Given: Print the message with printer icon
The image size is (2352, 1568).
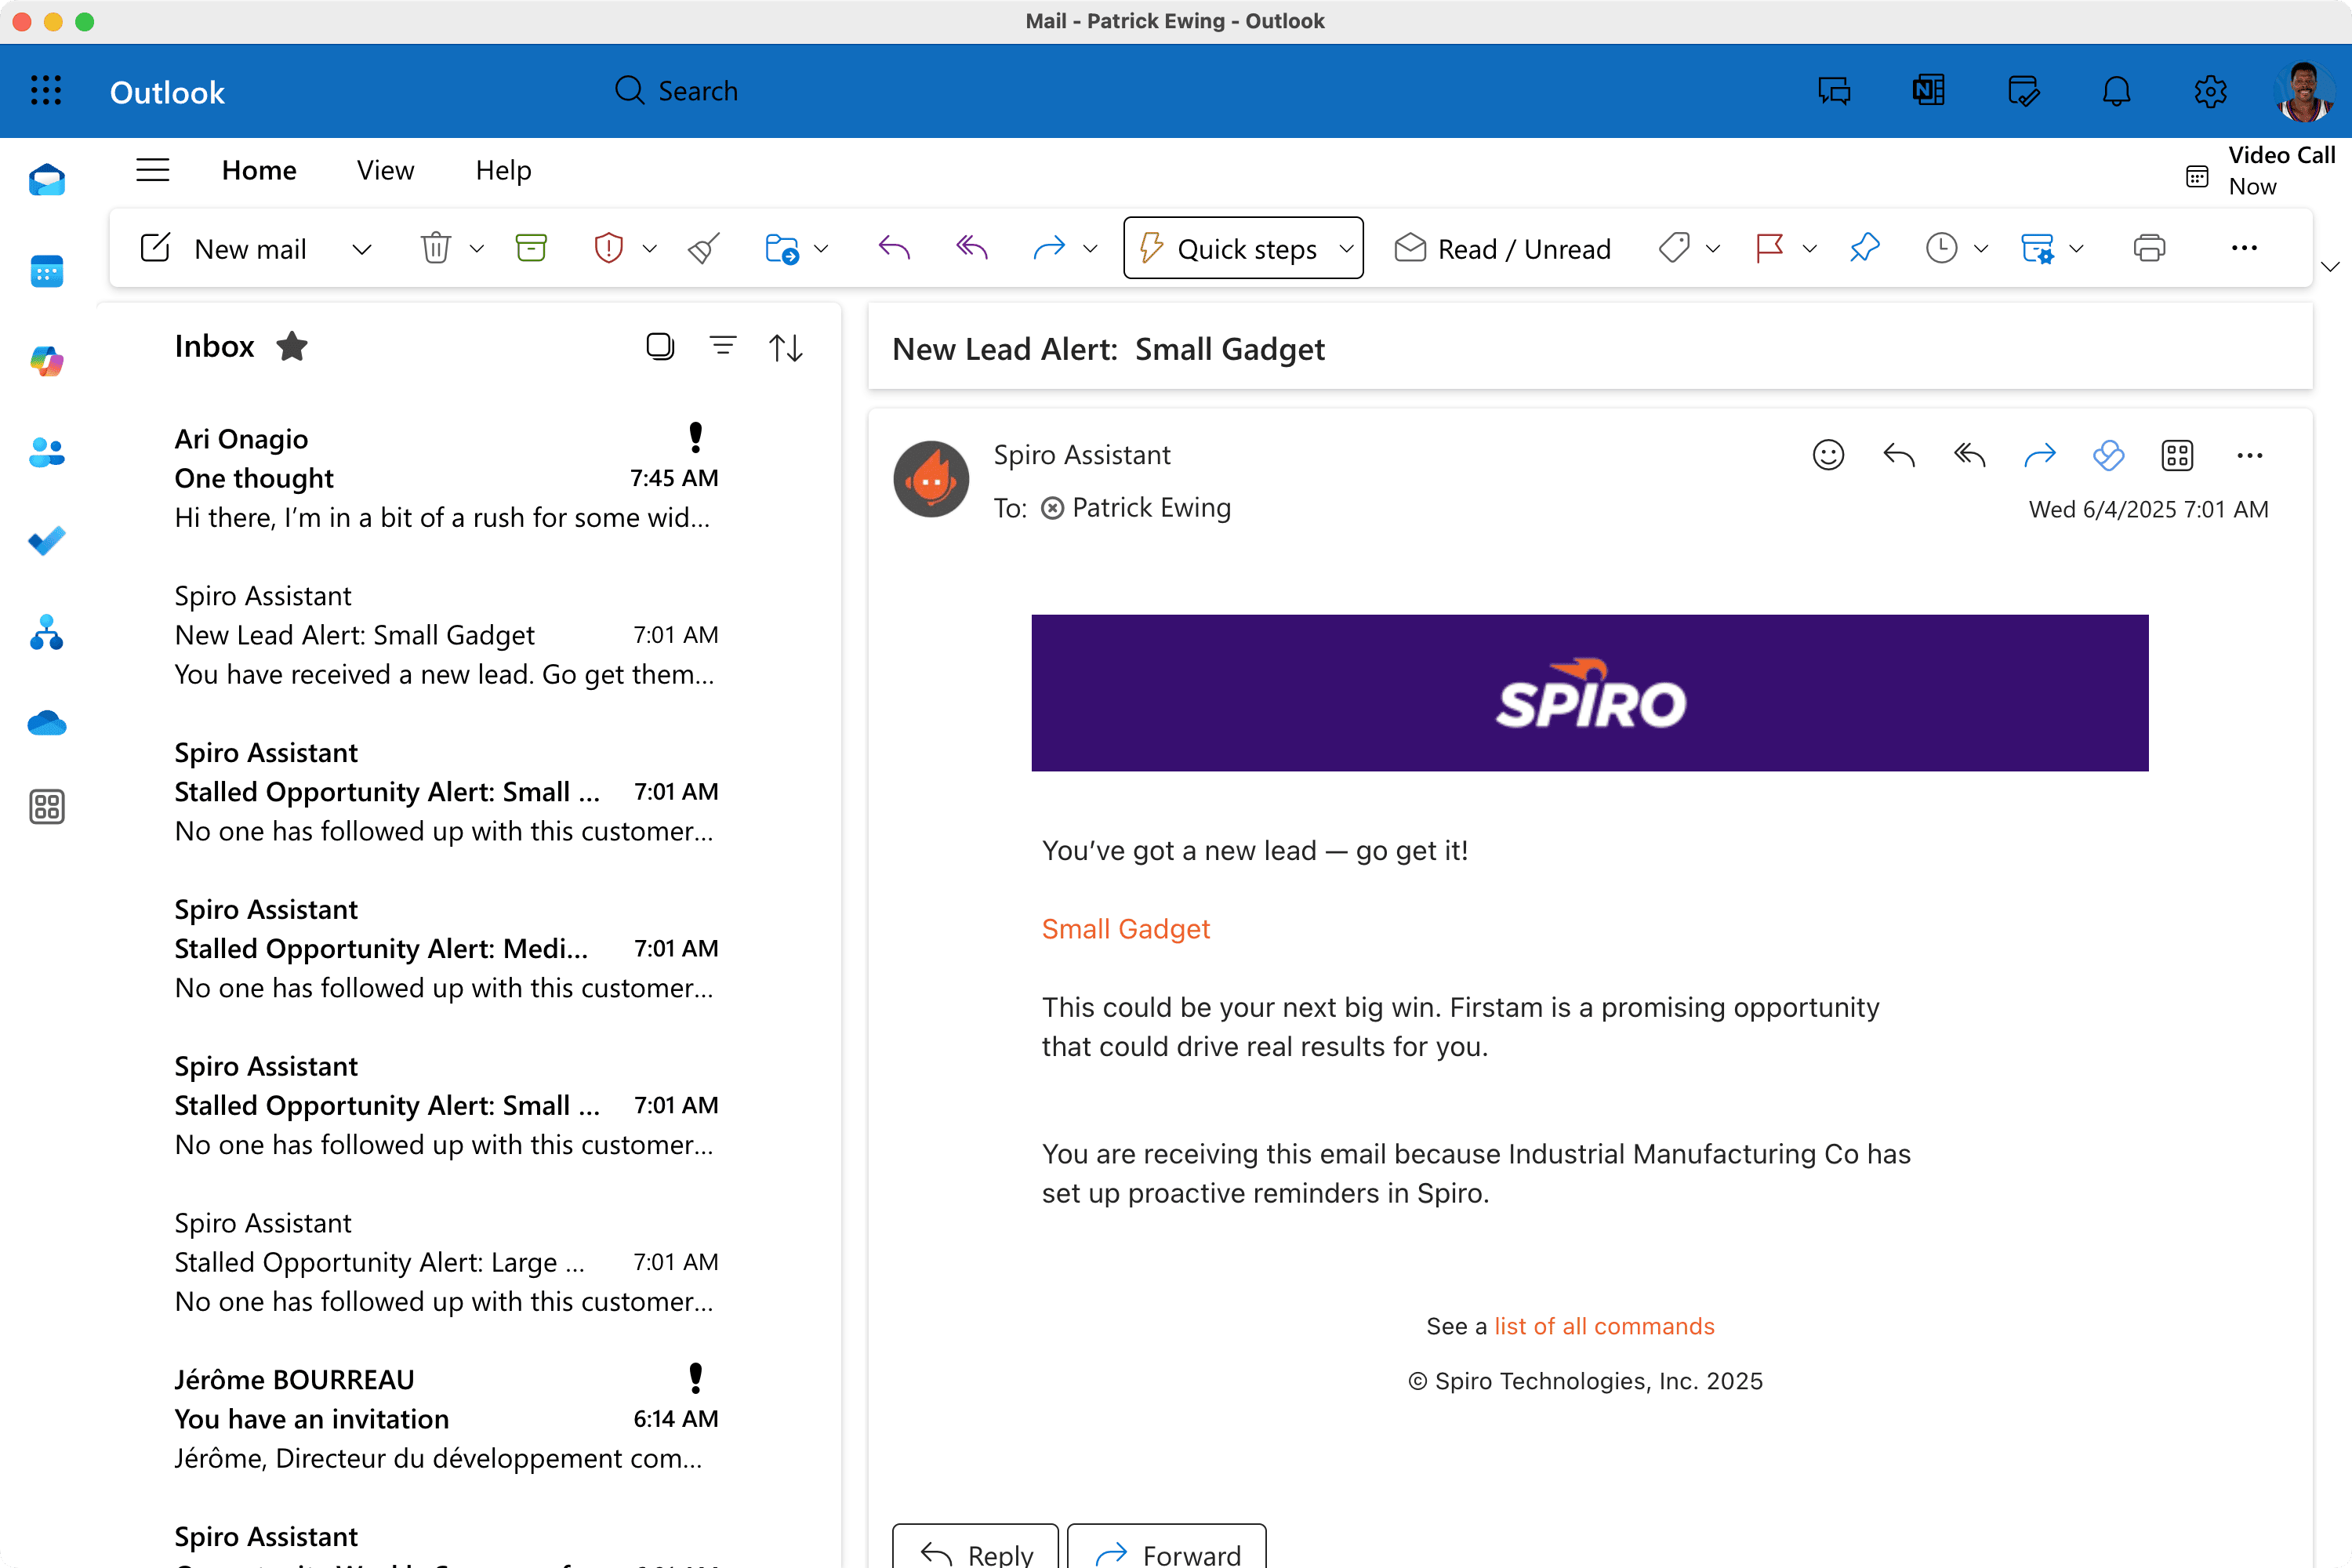Looking at the screenshot, I should tap(2149, 247).
